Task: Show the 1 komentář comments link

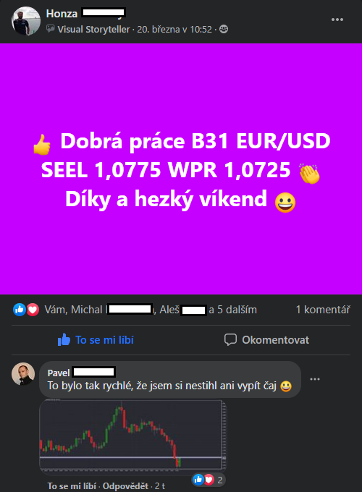Action: click(323, 310)
